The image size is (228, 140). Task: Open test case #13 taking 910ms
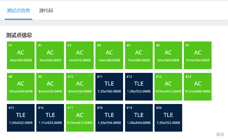(168, 87)
